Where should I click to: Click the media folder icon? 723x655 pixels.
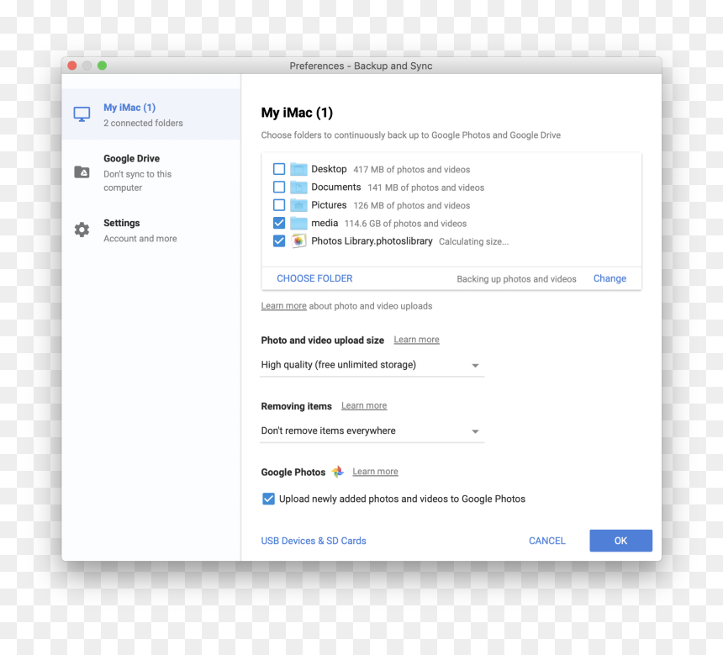point(298,224)
